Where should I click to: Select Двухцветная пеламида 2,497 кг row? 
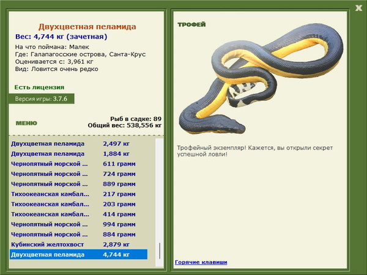79,144
